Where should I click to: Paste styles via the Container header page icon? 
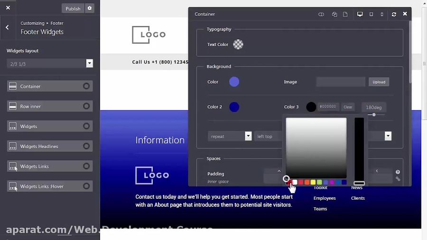(x=345, y=14)
